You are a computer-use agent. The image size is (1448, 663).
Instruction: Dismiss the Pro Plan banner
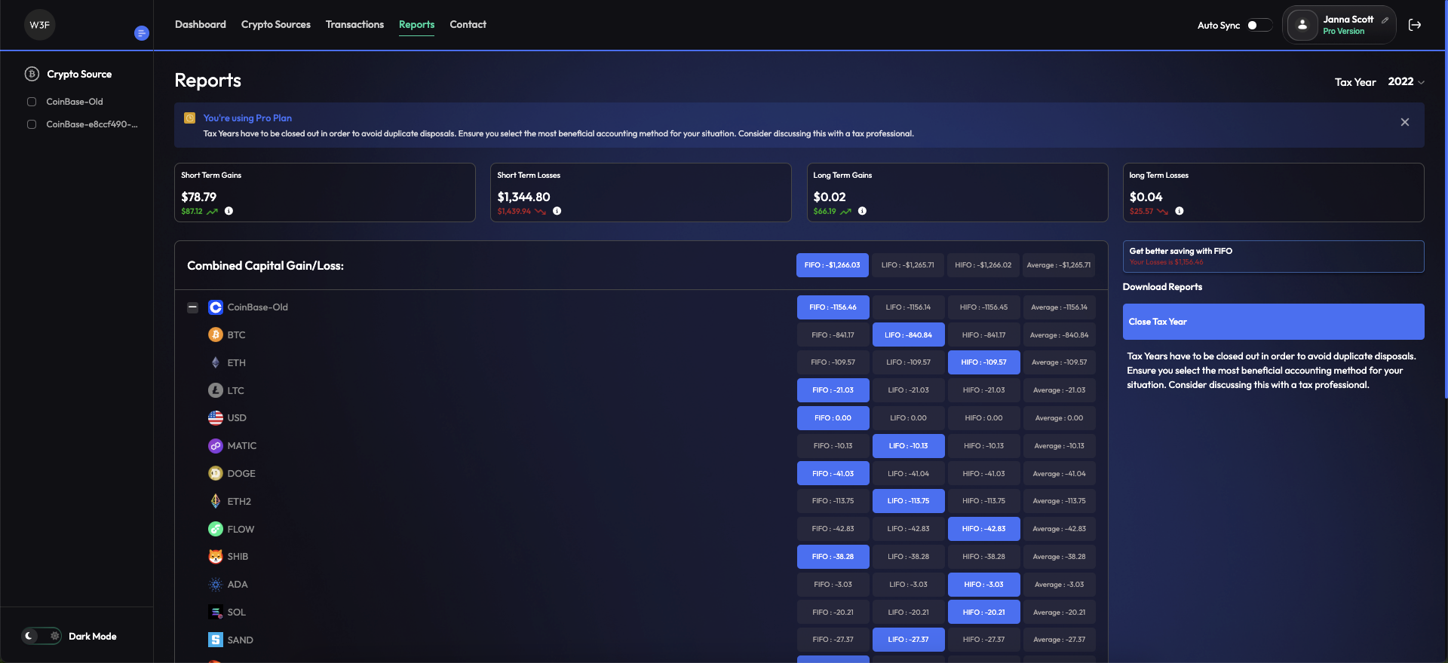pyautogui.click(x=1404, y=122)
